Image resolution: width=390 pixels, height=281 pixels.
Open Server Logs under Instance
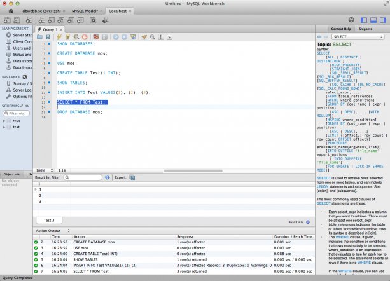pos(20,90)
